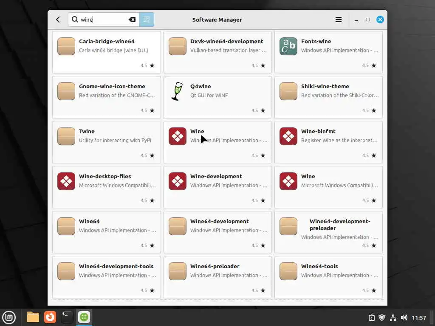The height and width of the screenshot is (326, 435).
Task: Click the 'Shiki-wine-theme' title
Action: pos(325,86)
